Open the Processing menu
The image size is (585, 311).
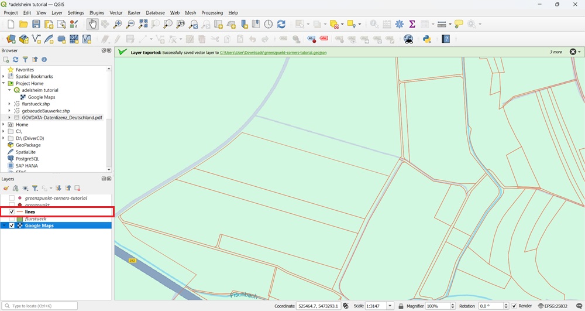(212, 12)
